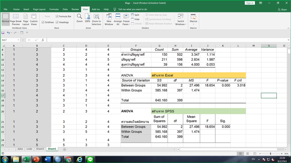
Task: Open undo history dropdown arrow
Action: click(11, 33)
